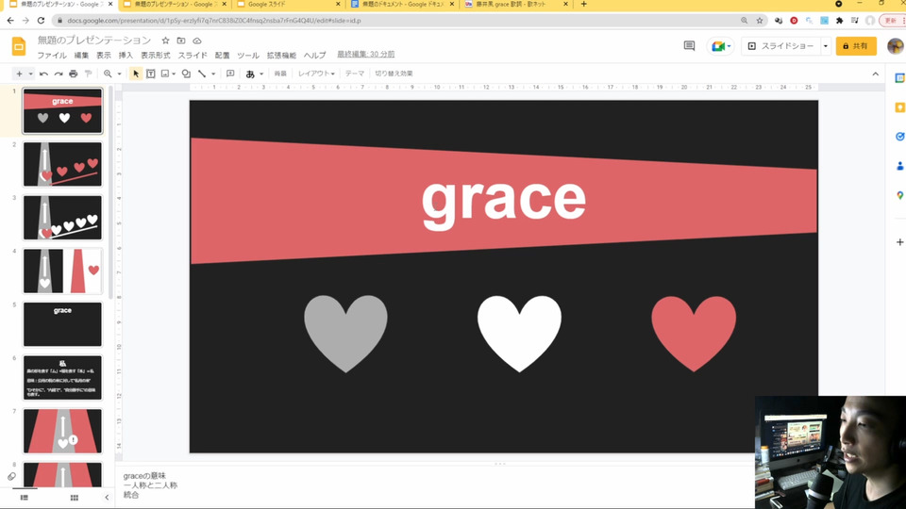
Task: Hide the menus with caret
Action: coord(876,74)
